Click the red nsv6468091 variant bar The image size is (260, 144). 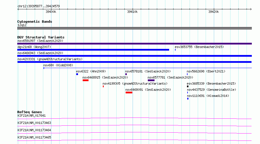pyautogui.click(x=129, y=93)
